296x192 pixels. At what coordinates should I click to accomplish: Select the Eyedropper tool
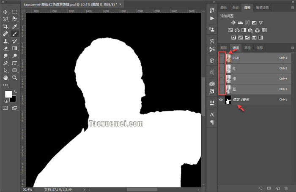14,26
